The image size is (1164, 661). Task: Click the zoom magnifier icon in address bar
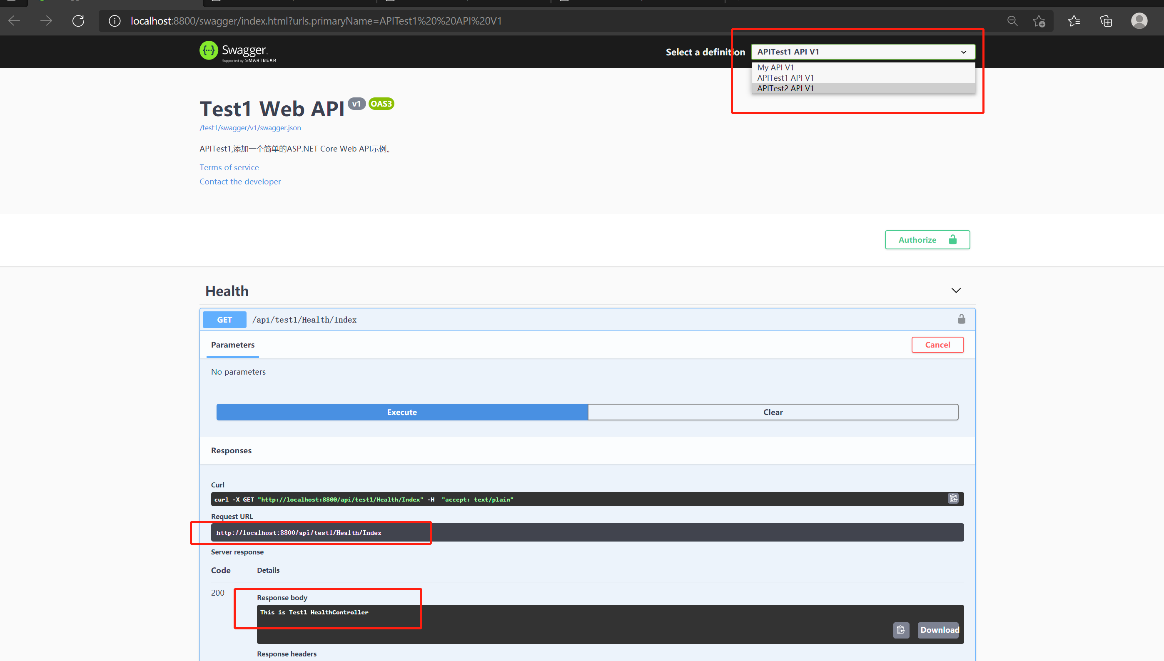click(x=1012, y=21)
